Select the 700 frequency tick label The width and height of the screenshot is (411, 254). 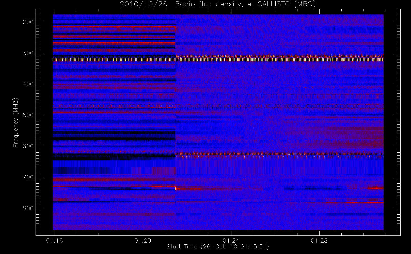click(28, 177)
